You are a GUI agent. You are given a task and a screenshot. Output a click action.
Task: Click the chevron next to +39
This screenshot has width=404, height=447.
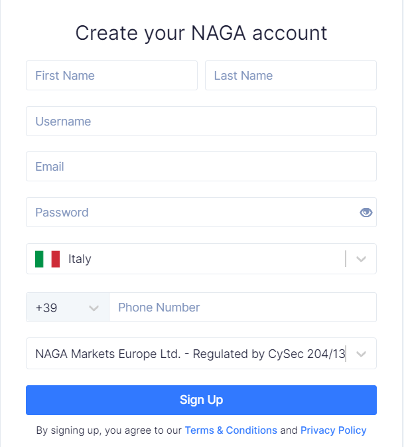pos(94,308)
